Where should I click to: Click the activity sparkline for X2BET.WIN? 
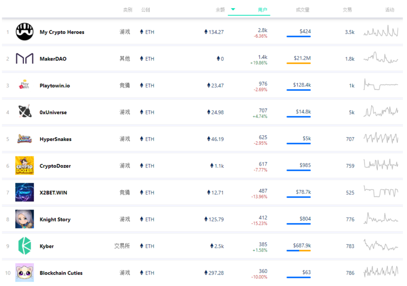381,192
